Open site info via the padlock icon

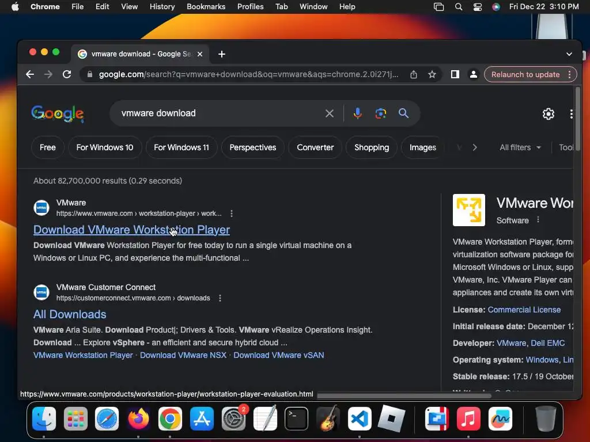coord(89,74)
